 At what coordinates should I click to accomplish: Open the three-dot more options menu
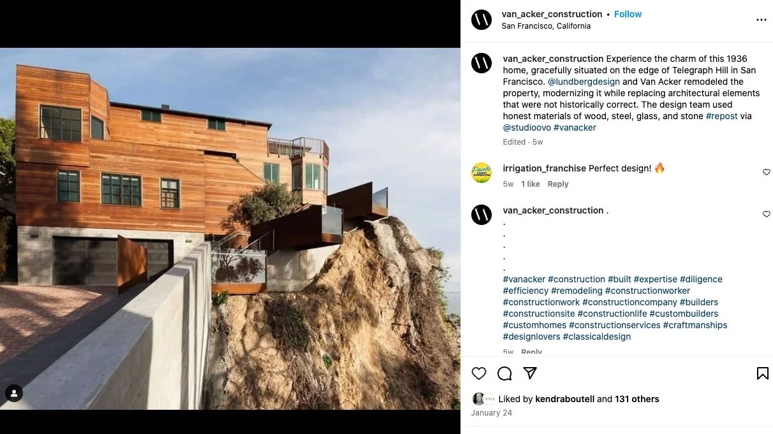762,20
